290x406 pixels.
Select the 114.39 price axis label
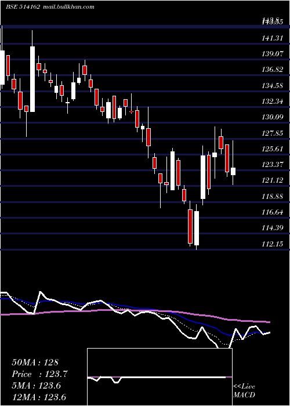pyautogui.click(x=272, y=228)
